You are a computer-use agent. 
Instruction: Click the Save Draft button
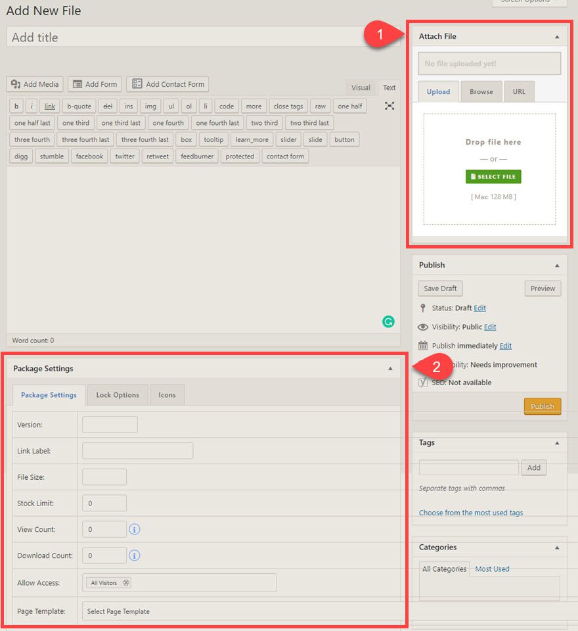439,288
